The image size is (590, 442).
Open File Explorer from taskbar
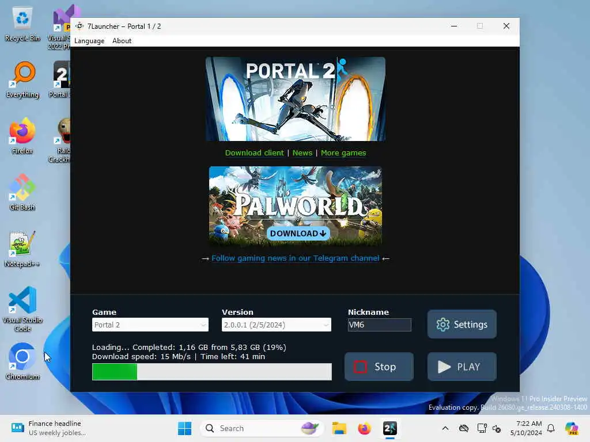click(x=339, y=428)
